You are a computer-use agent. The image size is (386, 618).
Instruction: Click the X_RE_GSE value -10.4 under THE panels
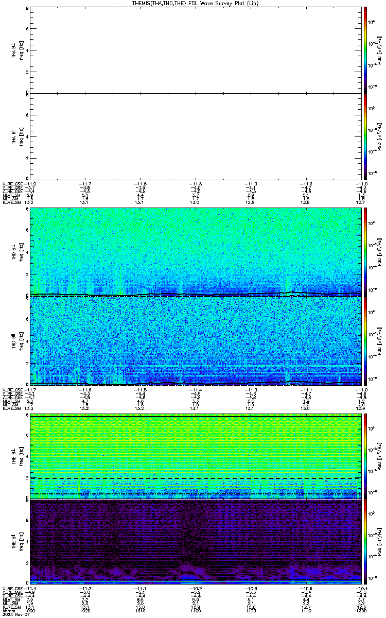pyautogui.click(x=361, y=588)
